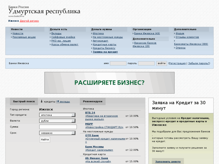Open the Регистрация link
219x164 pixels.
[177, 63]
